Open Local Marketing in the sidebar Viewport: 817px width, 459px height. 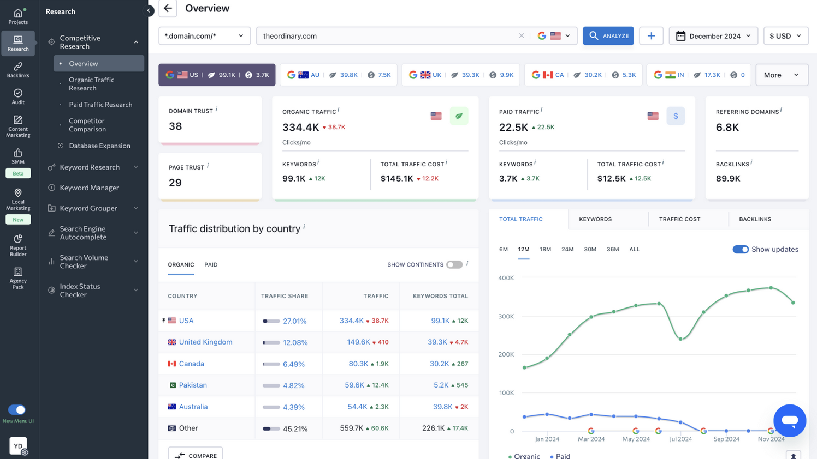18,200
